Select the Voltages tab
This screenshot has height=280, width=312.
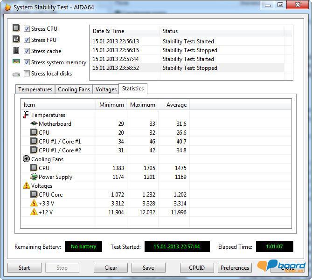coord(106,89)
